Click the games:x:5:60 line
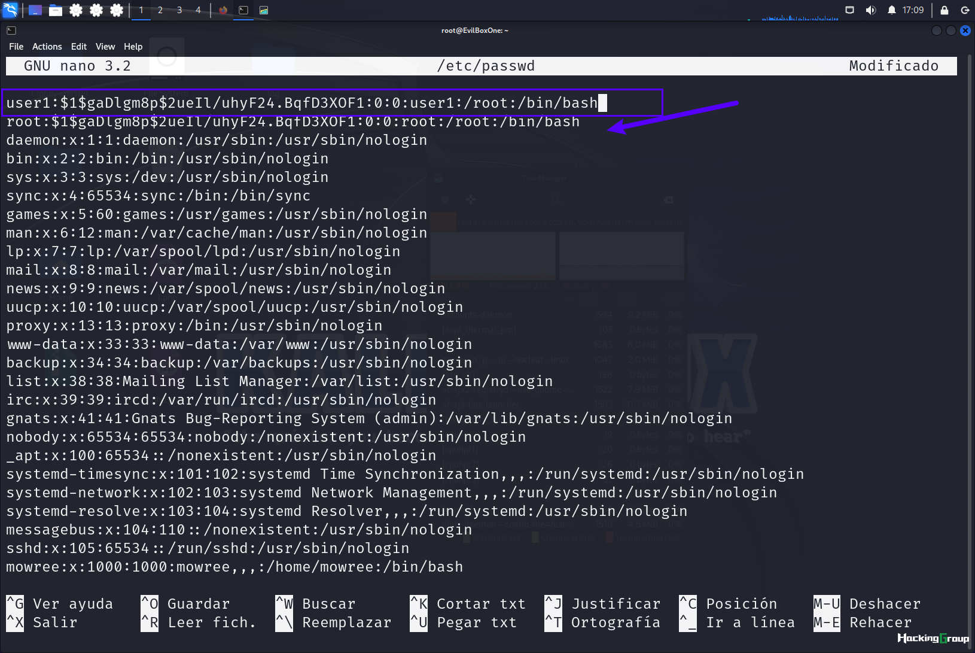The width and height of the screenshot is (975, 653). (x=217, y=214)
